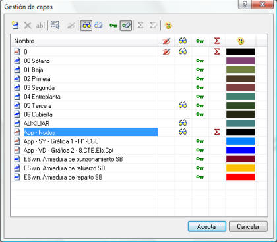
Task: Select the 01 Baja layer
Action: (34, 70)
